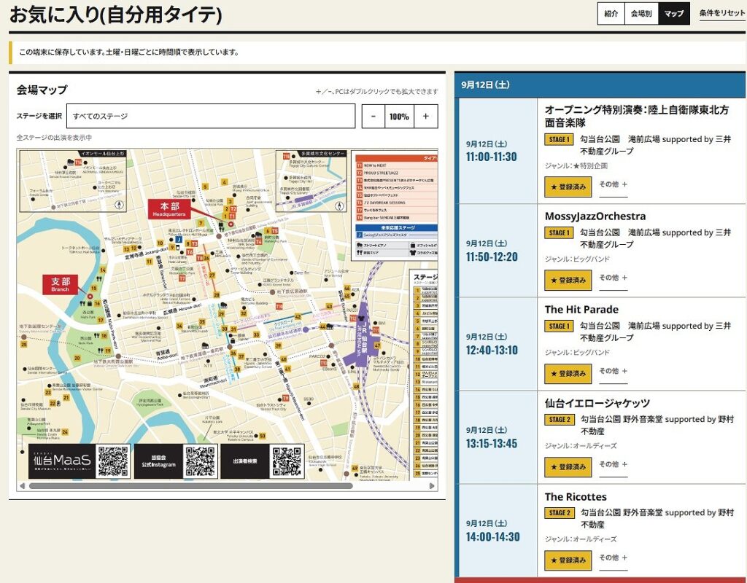Open The Hit Parade title
Image resolution: width=747 pixels, height=583 pixels.
(581, 309)
